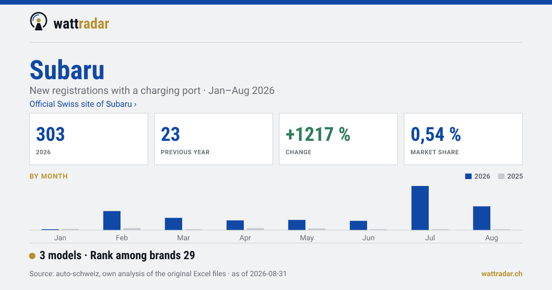Click the MARKET SHARE caption
552x290 pixels.
pos(435,152)
